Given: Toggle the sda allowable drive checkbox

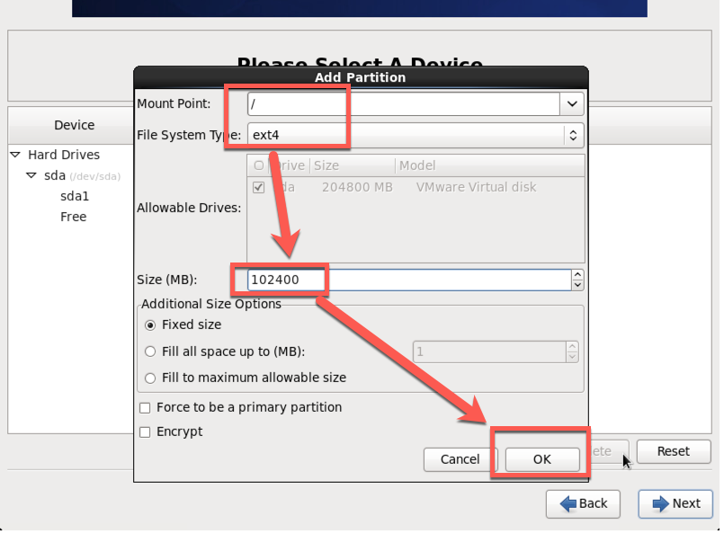Looking at the screenshot, I should (x=259, y=188).
